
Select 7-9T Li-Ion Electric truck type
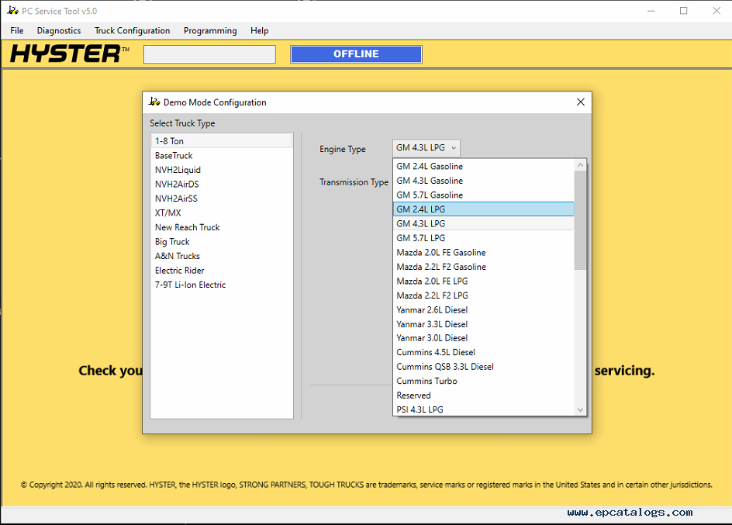(191, 285)
